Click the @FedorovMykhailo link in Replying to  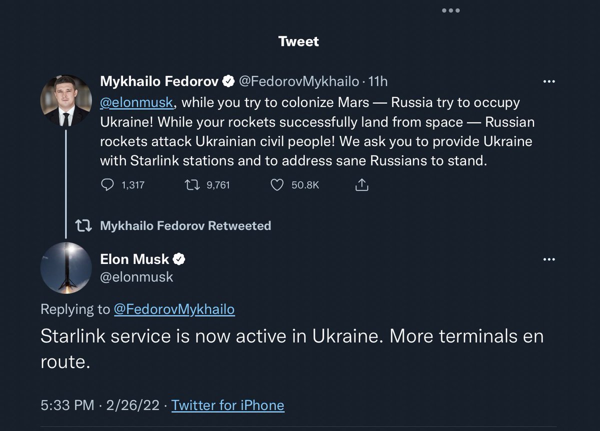(x=174, y=309)
